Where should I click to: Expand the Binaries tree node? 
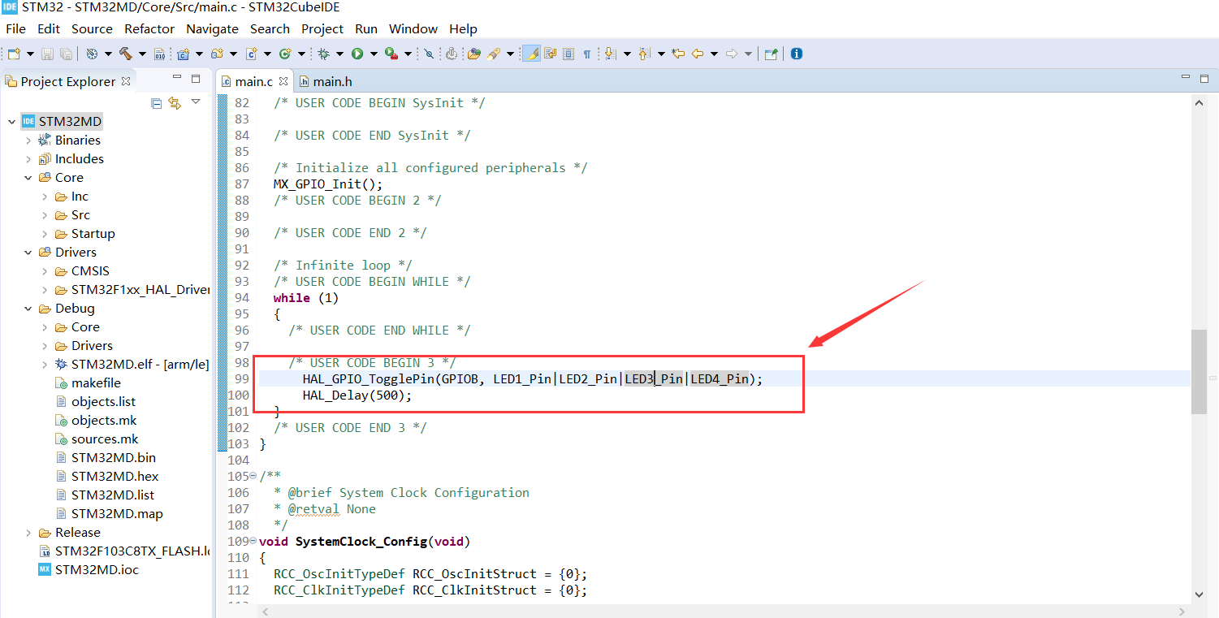[28, 140]
